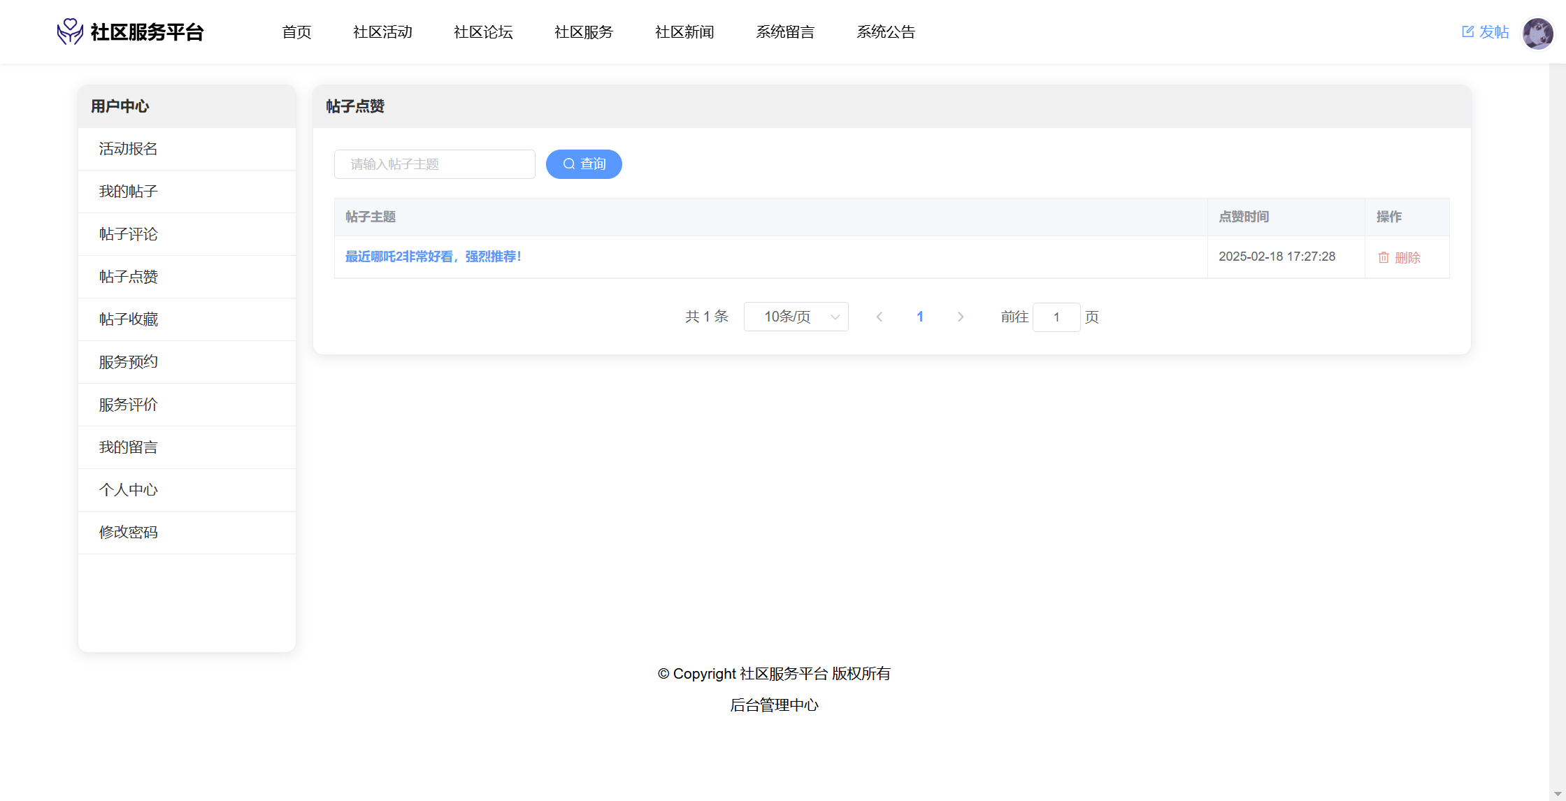Go to next page arrow
1566x801 pixels.
click(961, 317)
